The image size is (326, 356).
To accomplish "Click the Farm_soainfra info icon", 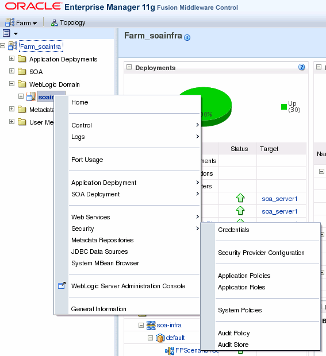I will click(x=187, y=38).
